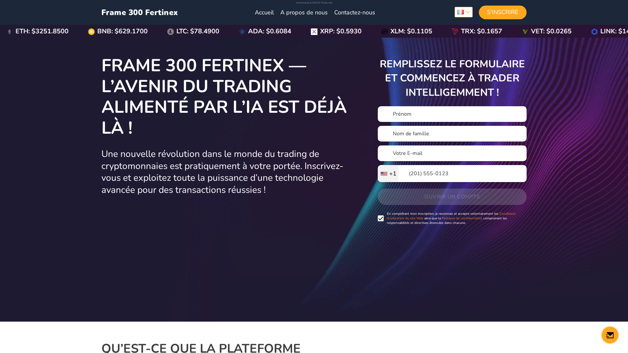Click the VET: $0.0265 price text

pos(551,31)
